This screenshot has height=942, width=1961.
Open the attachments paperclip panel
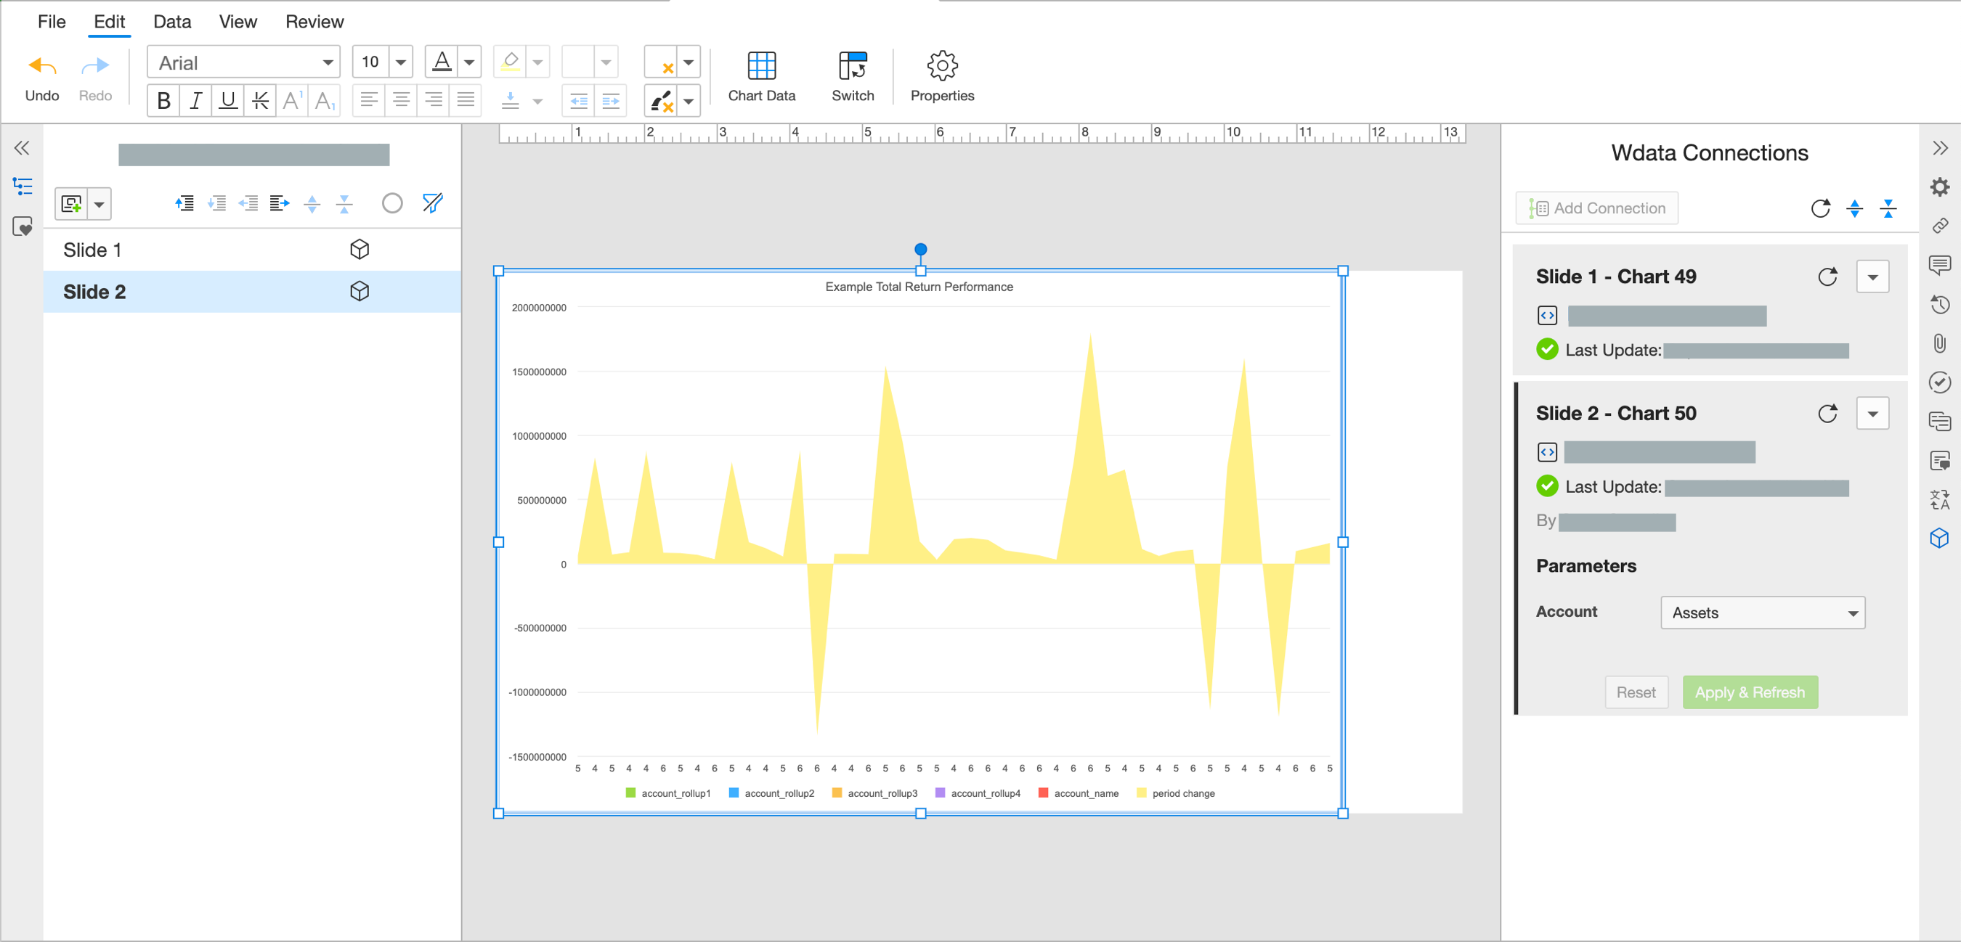tap(1940, 343)
